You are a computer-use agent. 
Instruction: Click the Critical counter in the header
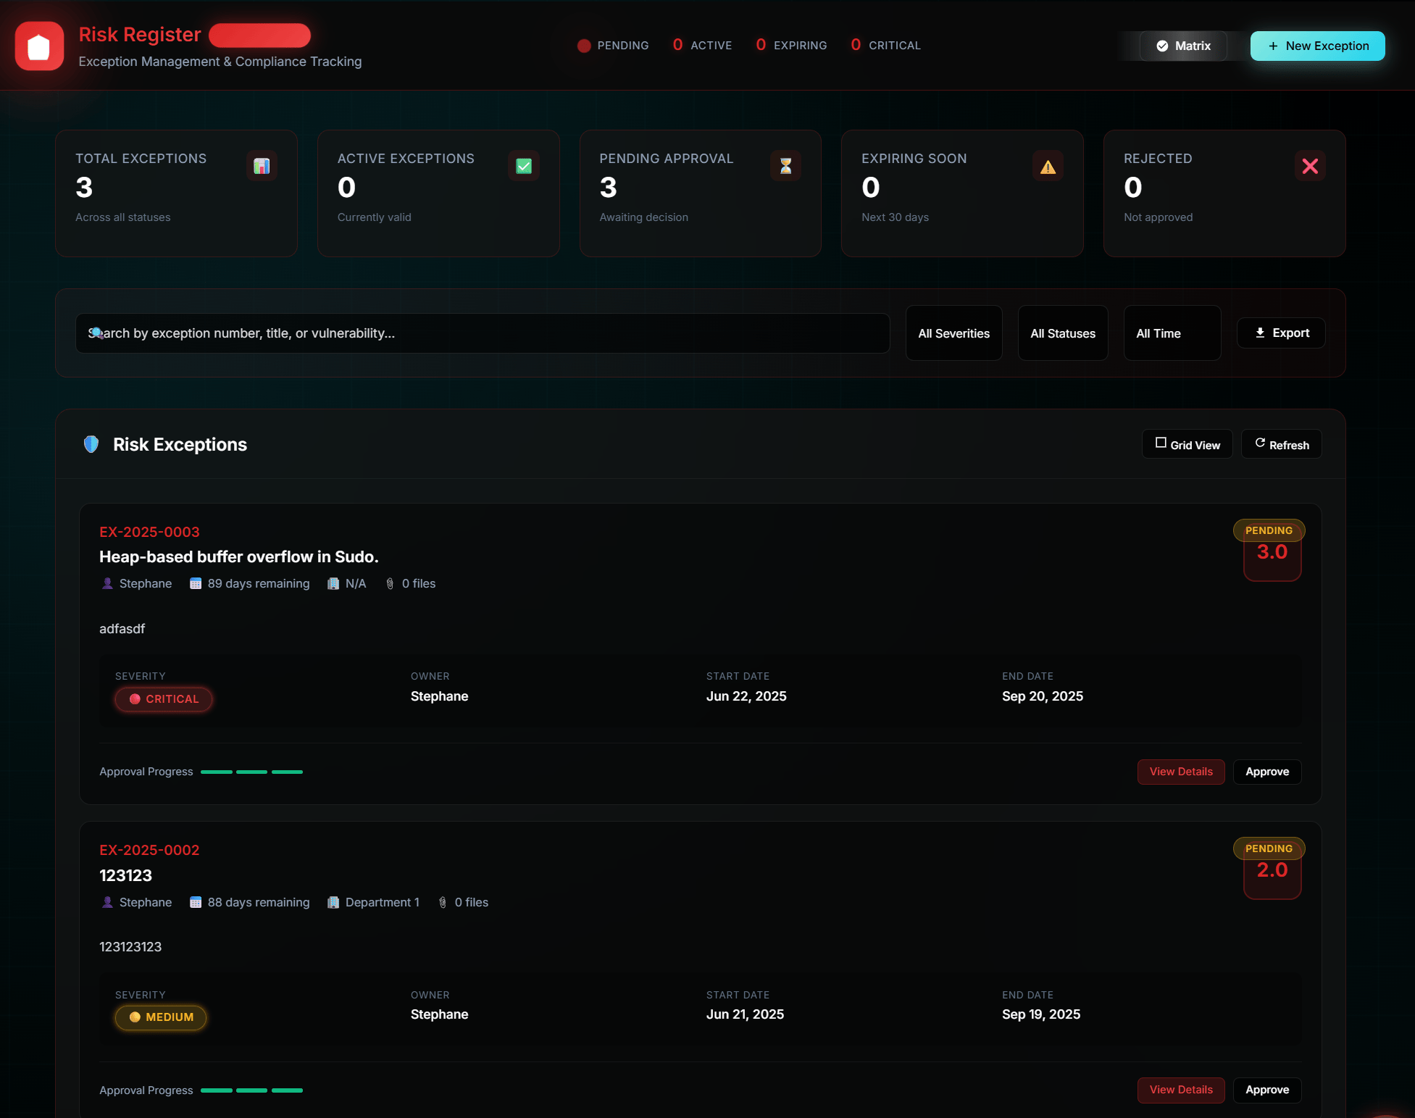pyautogui.click(x=885, y=45)
